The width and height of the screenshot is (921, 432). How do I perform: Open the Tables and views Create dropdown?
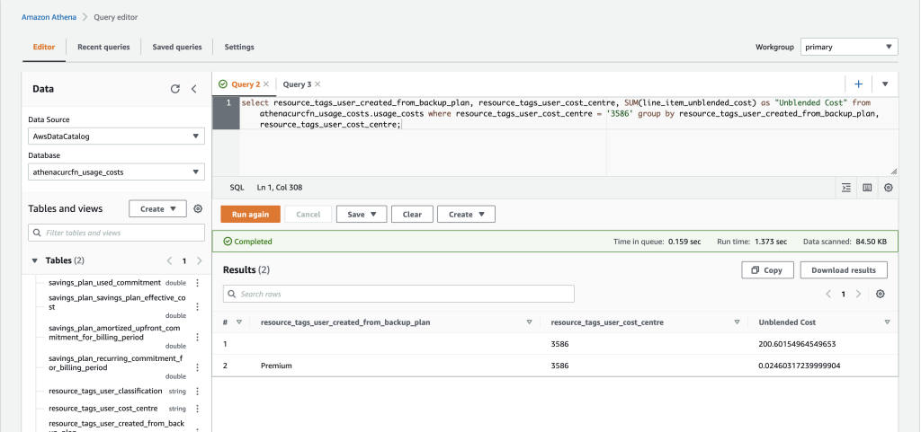[x=157, y=208]
